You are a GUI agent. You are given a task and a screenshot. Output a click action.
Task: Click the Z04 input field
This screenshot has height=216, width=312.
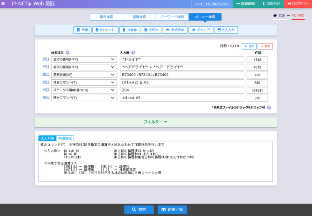pyautogui.click(x=182, y=90)
